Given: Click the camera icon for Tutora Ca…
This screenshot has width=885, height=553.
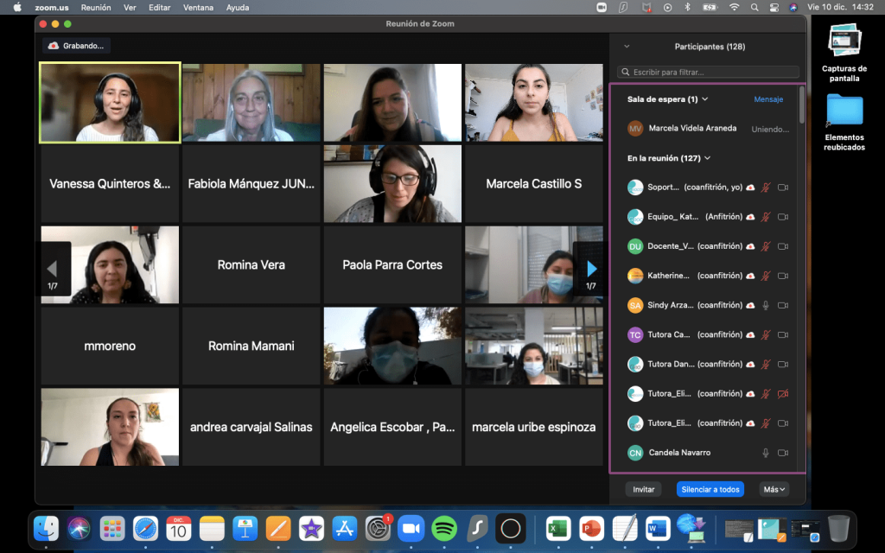Looking at the screenshot, I should pos(783,334).
